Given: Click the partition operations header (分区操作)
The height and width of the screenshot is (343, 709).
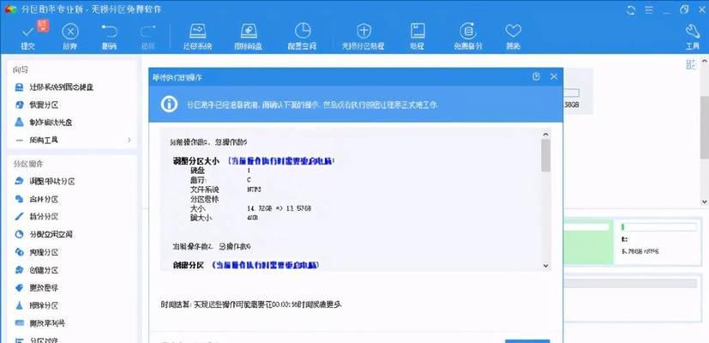Looking at the screenshot, I should coord(27,164).
